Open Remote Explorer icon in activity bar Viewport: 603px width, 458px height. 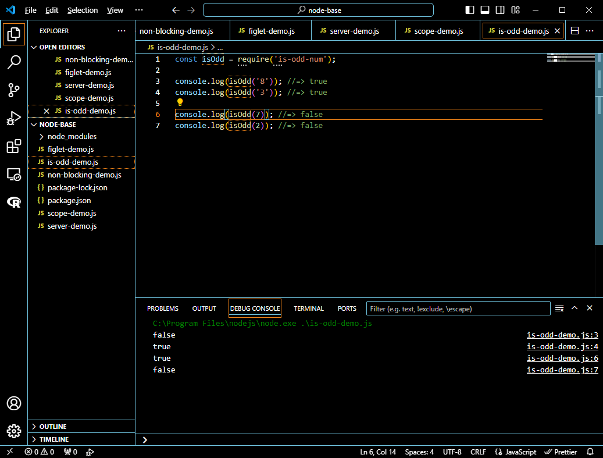tap(14, 175)
